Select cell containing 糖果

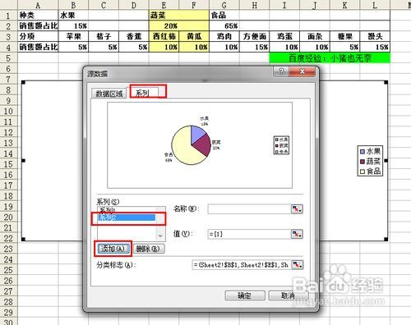tap(344, 36)
